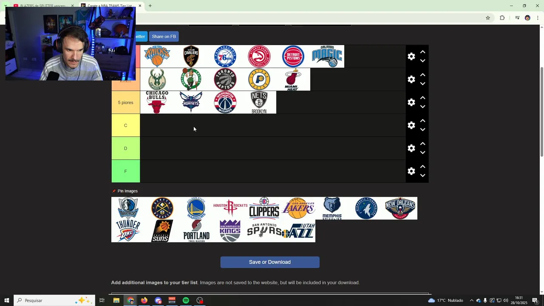544x306 pixels.
Task: Click the Pesquisar taskbar search box
Action: (x=54, y=300)
